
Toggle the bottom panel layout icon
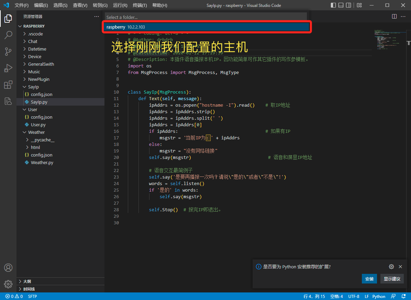(x=341, y=5)
